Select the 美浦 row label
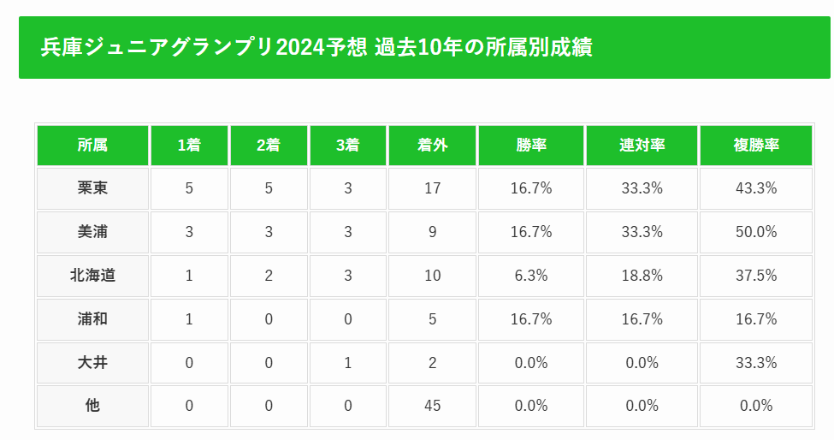834x440 pixels. pyautogui.click(x=92, y=232)
